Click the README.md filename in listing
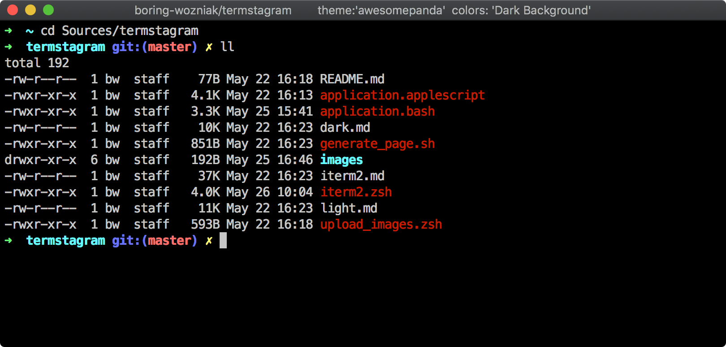 point(352,79)
